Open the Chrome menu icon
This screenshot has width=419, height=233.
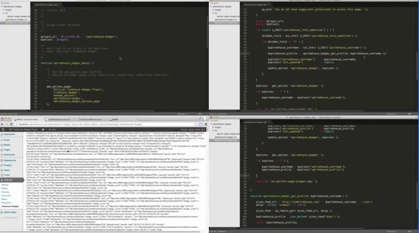click(x=206, y=124)
